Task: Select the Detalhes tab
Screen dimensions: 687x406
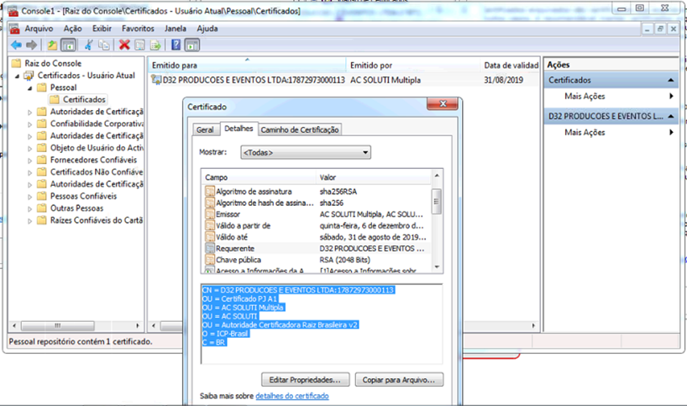Action: click(x=239, y=129)
